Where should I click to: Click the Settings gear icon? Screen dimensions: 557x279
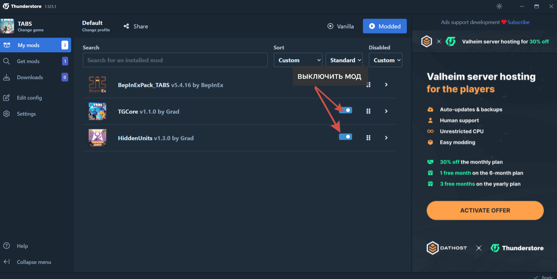click(6, 114)
